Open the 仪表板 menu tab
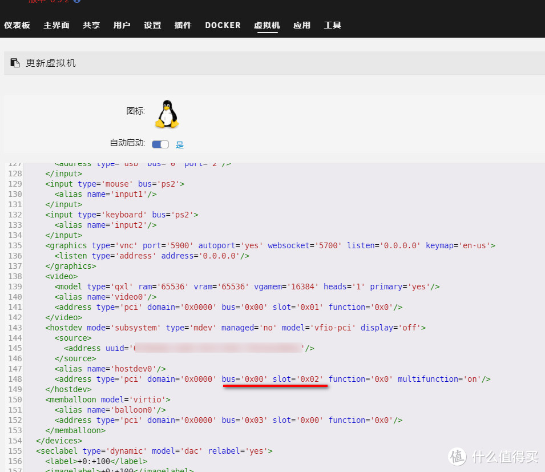The width and height of the screenshot is (545, 472). pyautogui.click(x=17, y=25)
